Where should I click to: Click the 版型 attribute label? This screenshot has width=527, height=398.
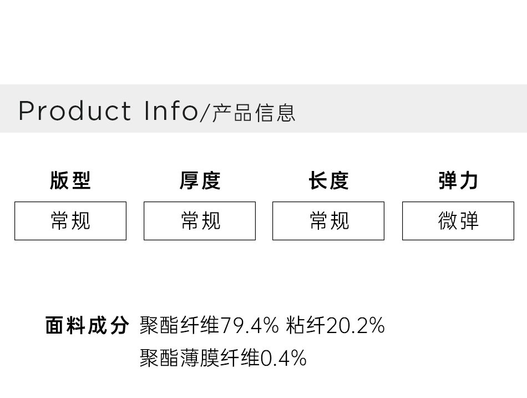tap(70, 180)
